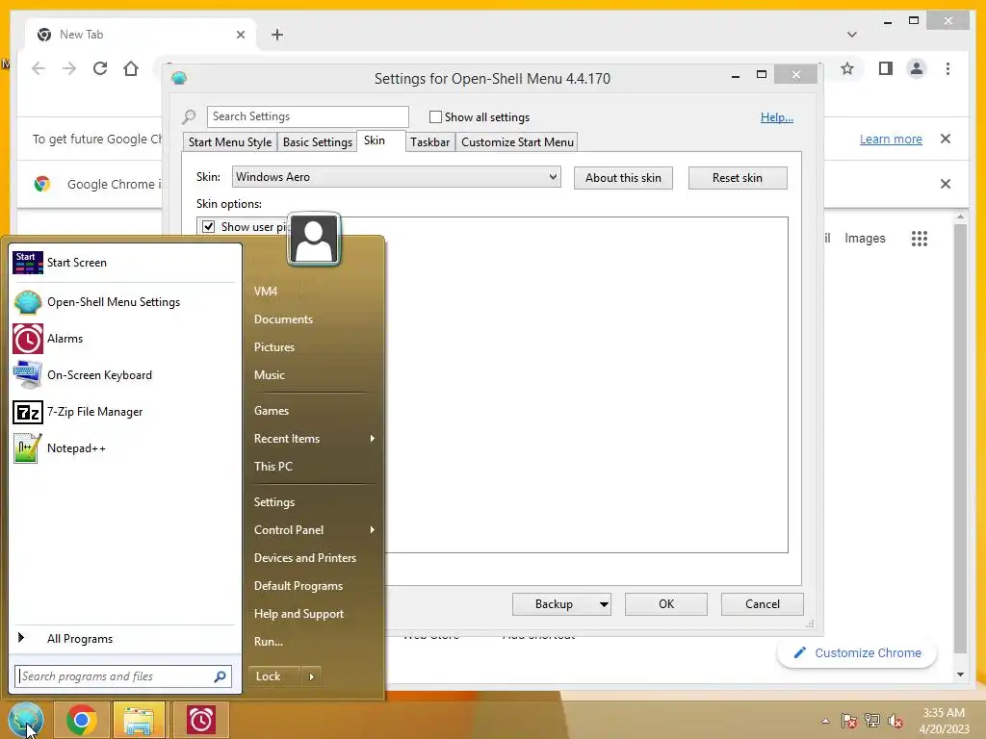Image resolution: width=986 pixels, height=739 pixels.
Task: Open the Help... link
Action: click(777, 116)
